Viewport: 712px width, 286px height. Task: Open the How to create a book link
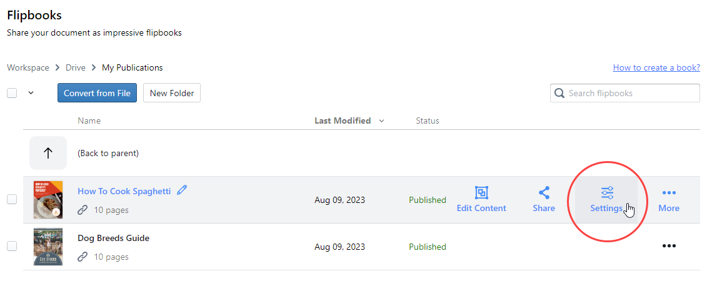(x=656, y=67)
